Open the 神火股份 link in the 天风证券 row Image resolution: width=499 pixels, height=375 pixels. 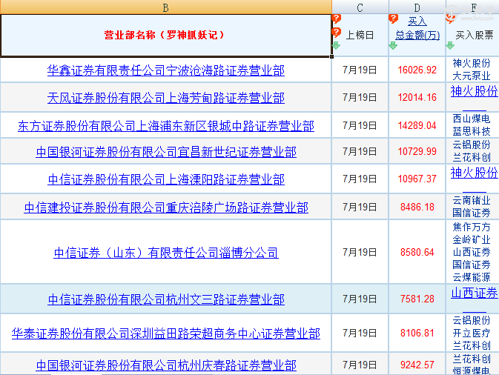(x=475, y=91)
